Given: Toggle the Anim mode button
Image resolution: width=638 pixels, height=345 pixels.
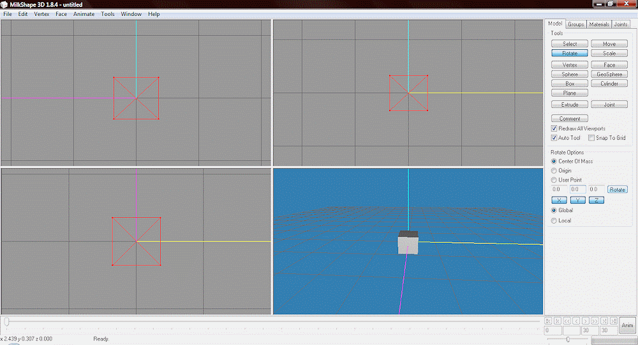Looking at the screenshot, I should click(x=627, y=325).
